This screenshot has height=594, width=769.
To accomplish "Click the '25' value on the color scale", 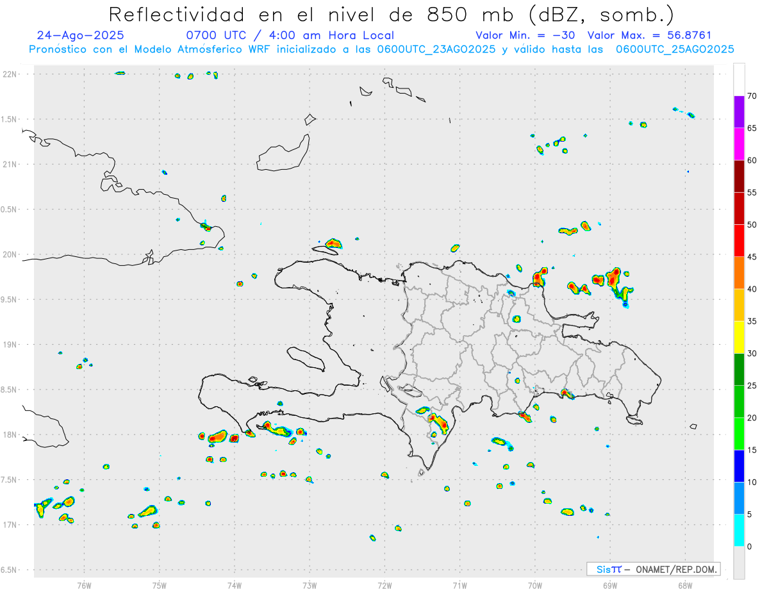I will pyautogui.click(x=752, y=385).
